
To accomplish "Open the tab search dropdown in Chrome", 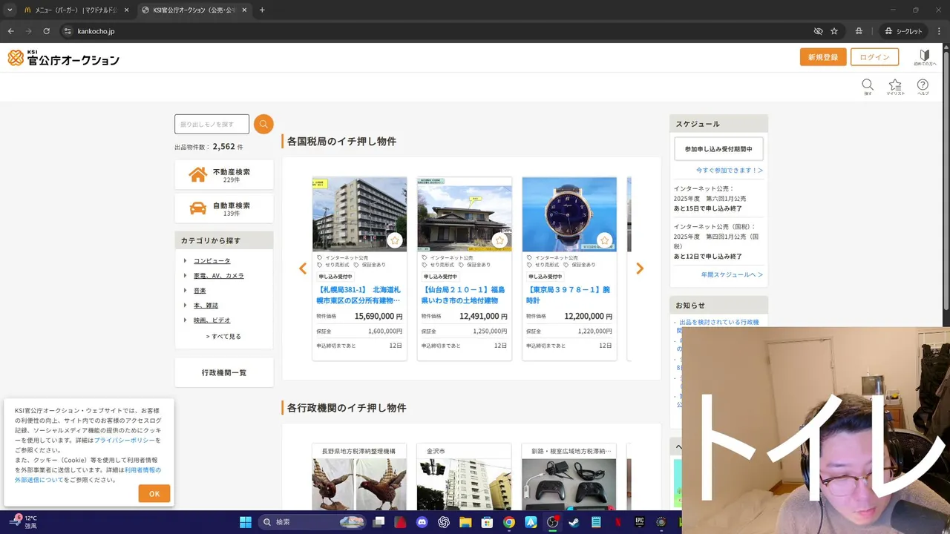I will click(x=10, y=10).
